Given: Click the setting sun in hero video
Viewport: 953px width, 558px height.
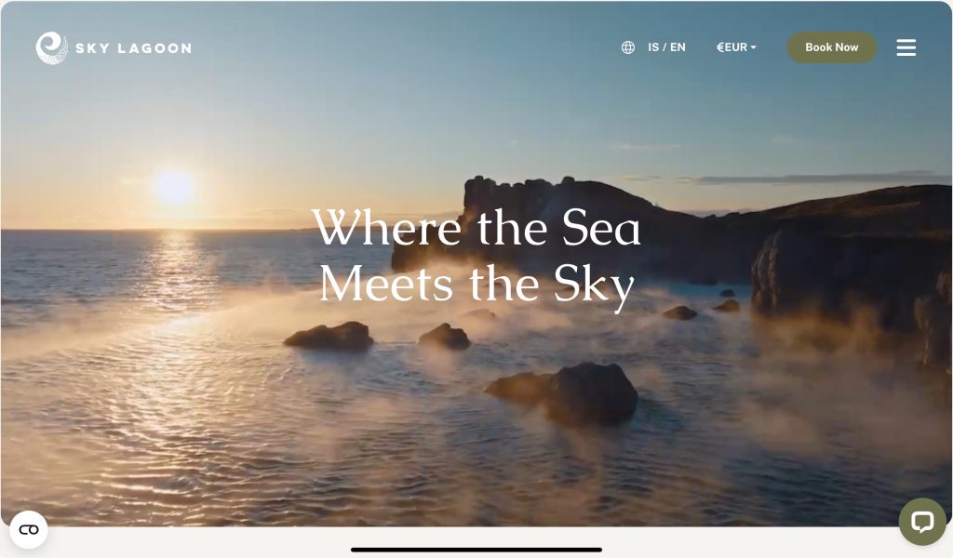Looking at the screenshot, I should click(x=174, y=187).
